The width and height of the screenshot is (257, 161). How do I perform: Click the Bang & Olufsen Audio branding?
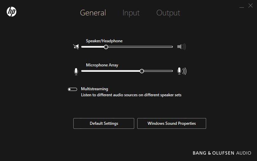click(x=222, y=153)
